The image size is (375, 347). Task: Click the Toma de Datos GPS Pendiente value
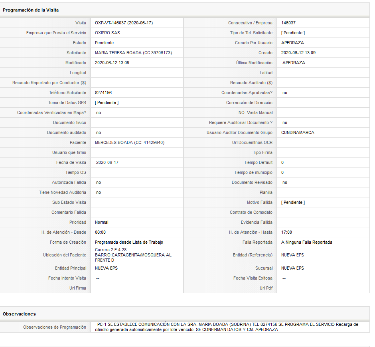pyautogui.click(x=107, y=103)
